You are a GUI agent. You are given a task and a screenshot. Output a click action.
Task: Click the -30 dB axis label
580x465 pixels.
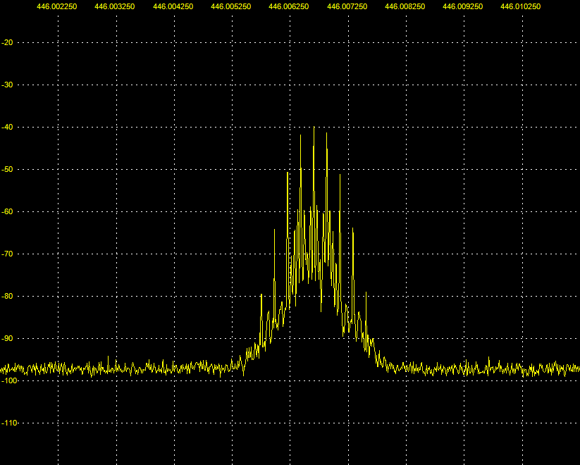[x=7, y=85]
